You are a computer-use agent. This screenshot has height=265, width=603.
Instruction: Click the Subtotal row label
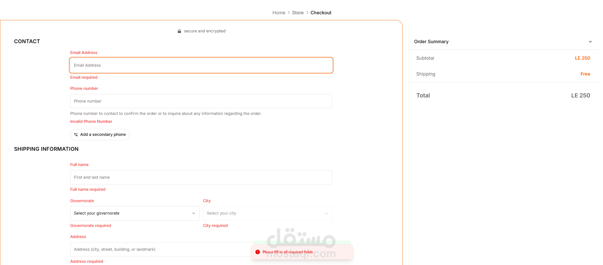[425, 58]
